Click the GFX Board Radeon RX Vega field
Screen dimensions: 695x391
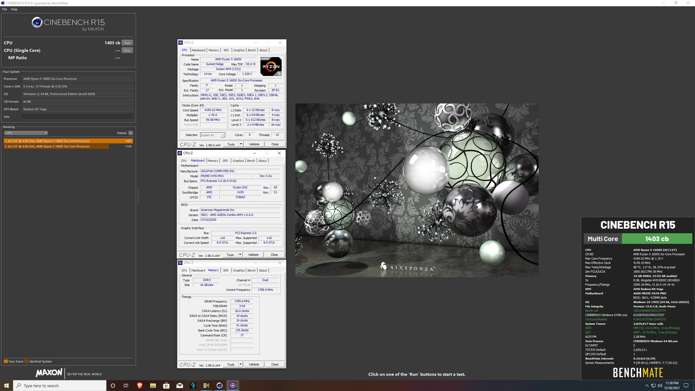77,109
